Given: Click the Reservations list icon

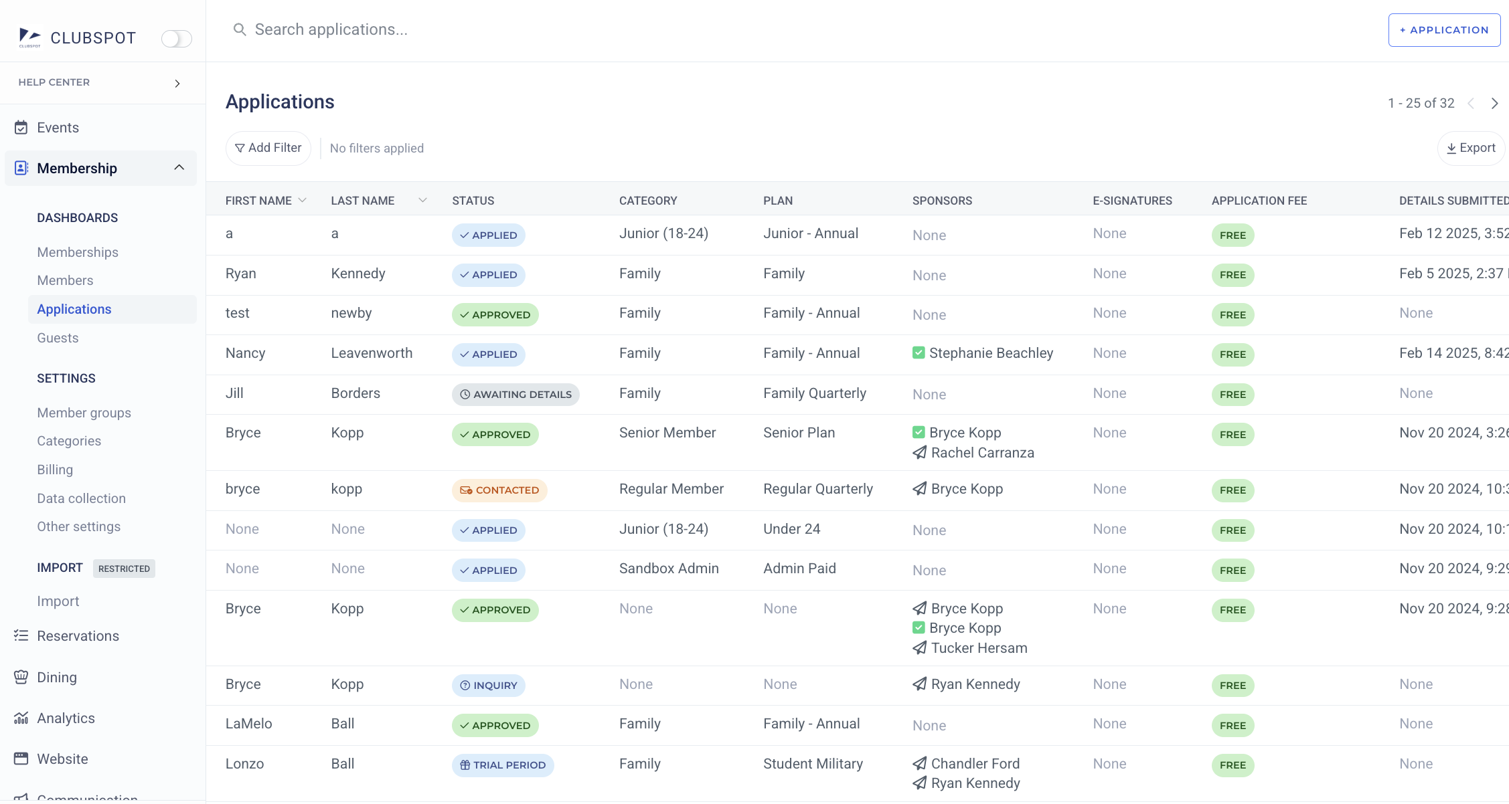Looking at the screenshot, I should [x=21, y=635].
